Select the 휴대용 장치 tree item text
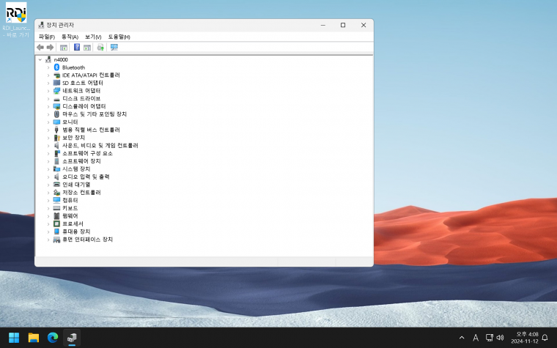The image size is (557, 348). pos(76,232)
